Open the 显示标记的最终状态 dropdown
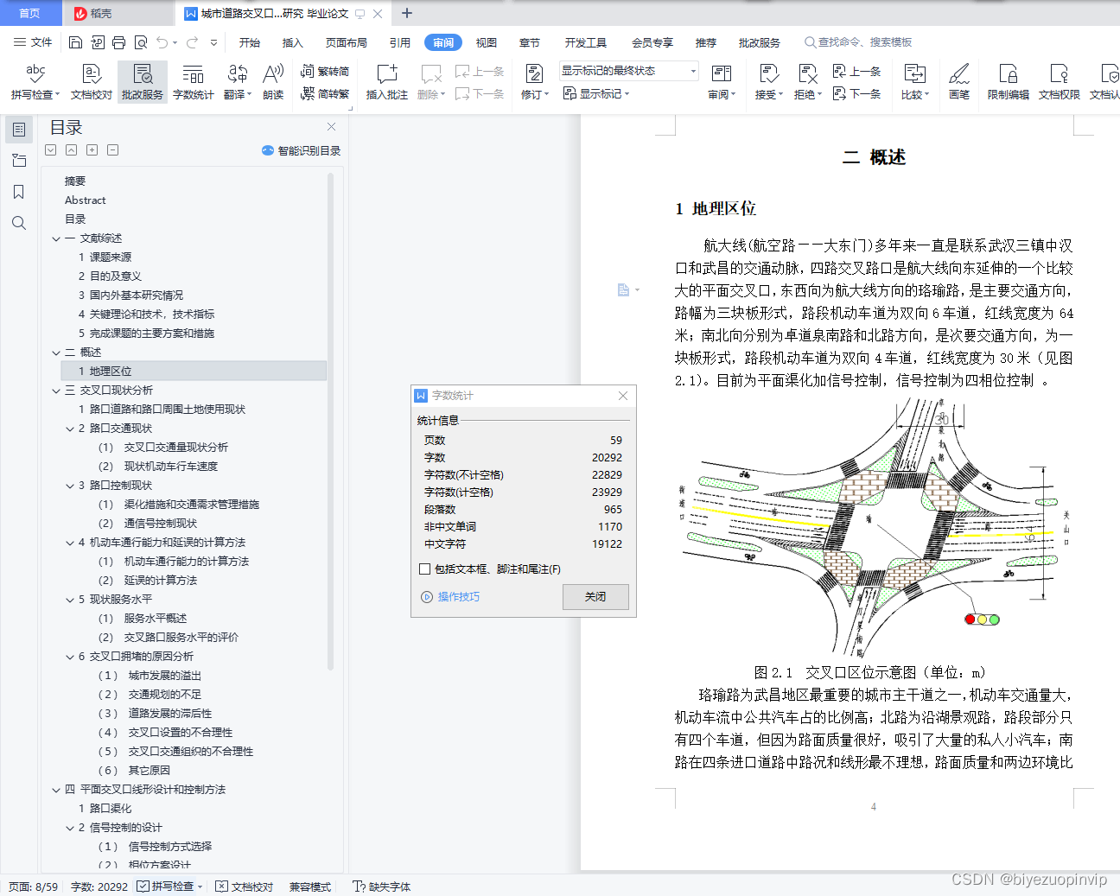Screen dimensions: 1120x896 629,71
